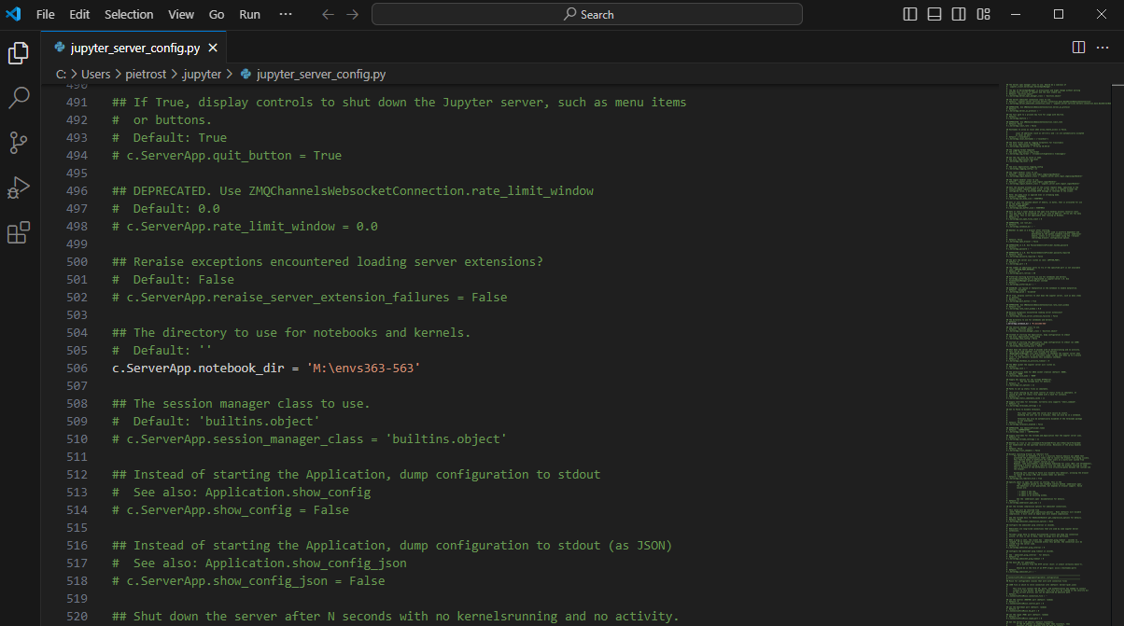Go back using the navigation arrow
This screenshot has height=626, width=1124.
327,14
